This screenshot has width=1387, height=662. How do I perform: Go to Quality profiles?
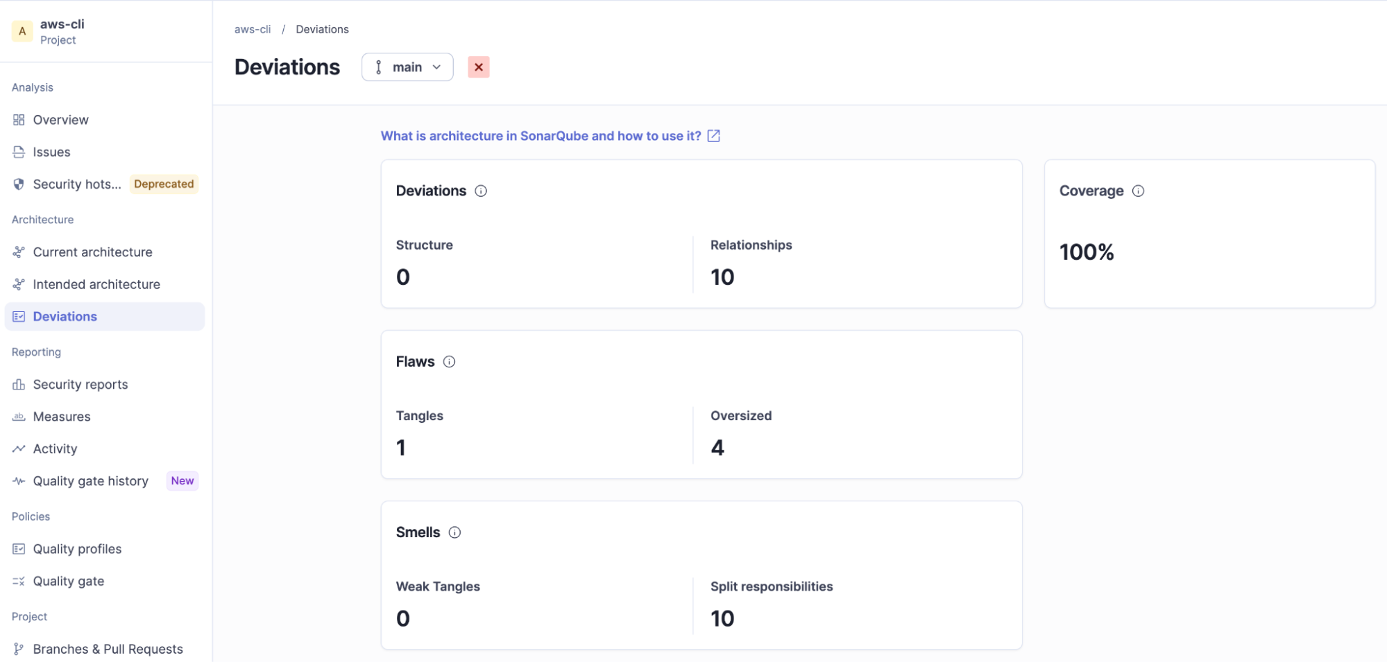105,549
